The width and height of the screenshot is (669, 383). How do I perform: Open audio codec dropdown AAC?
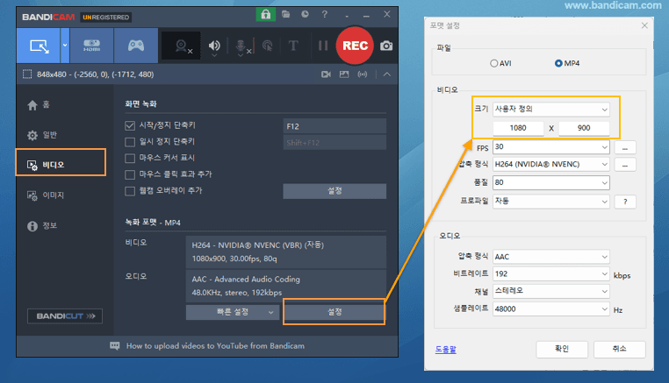[x=550, y=257]
